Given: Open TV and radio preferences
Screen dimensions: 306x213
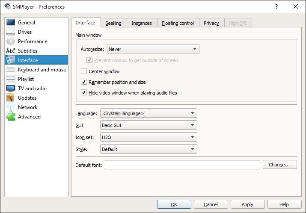Looking at the screenshot, I should click(x=36, y=88).
